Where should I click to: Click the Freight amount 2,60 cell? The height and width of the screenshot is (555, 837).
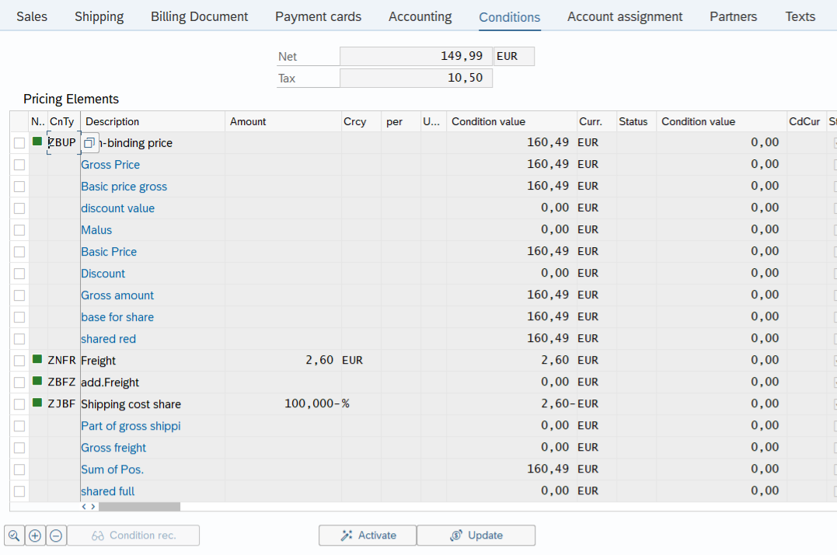(283, 361)
